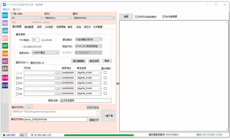Enable firmware file #3 checkbox
230x139 pixels.
click(x=18, y=83)
